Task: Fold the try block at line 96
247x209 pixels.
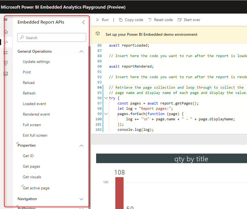Action: (106, 98)
